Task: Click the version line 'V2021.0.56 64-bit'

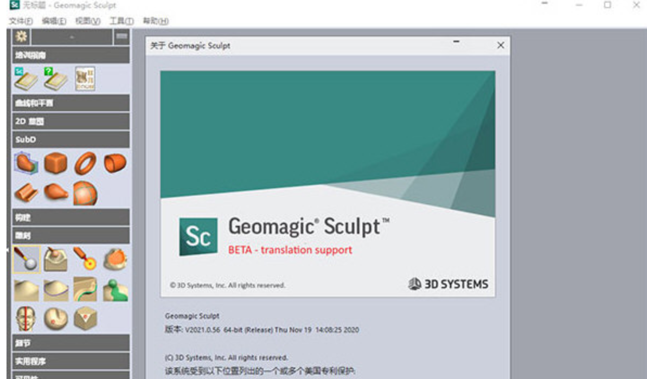Action: 262,330
